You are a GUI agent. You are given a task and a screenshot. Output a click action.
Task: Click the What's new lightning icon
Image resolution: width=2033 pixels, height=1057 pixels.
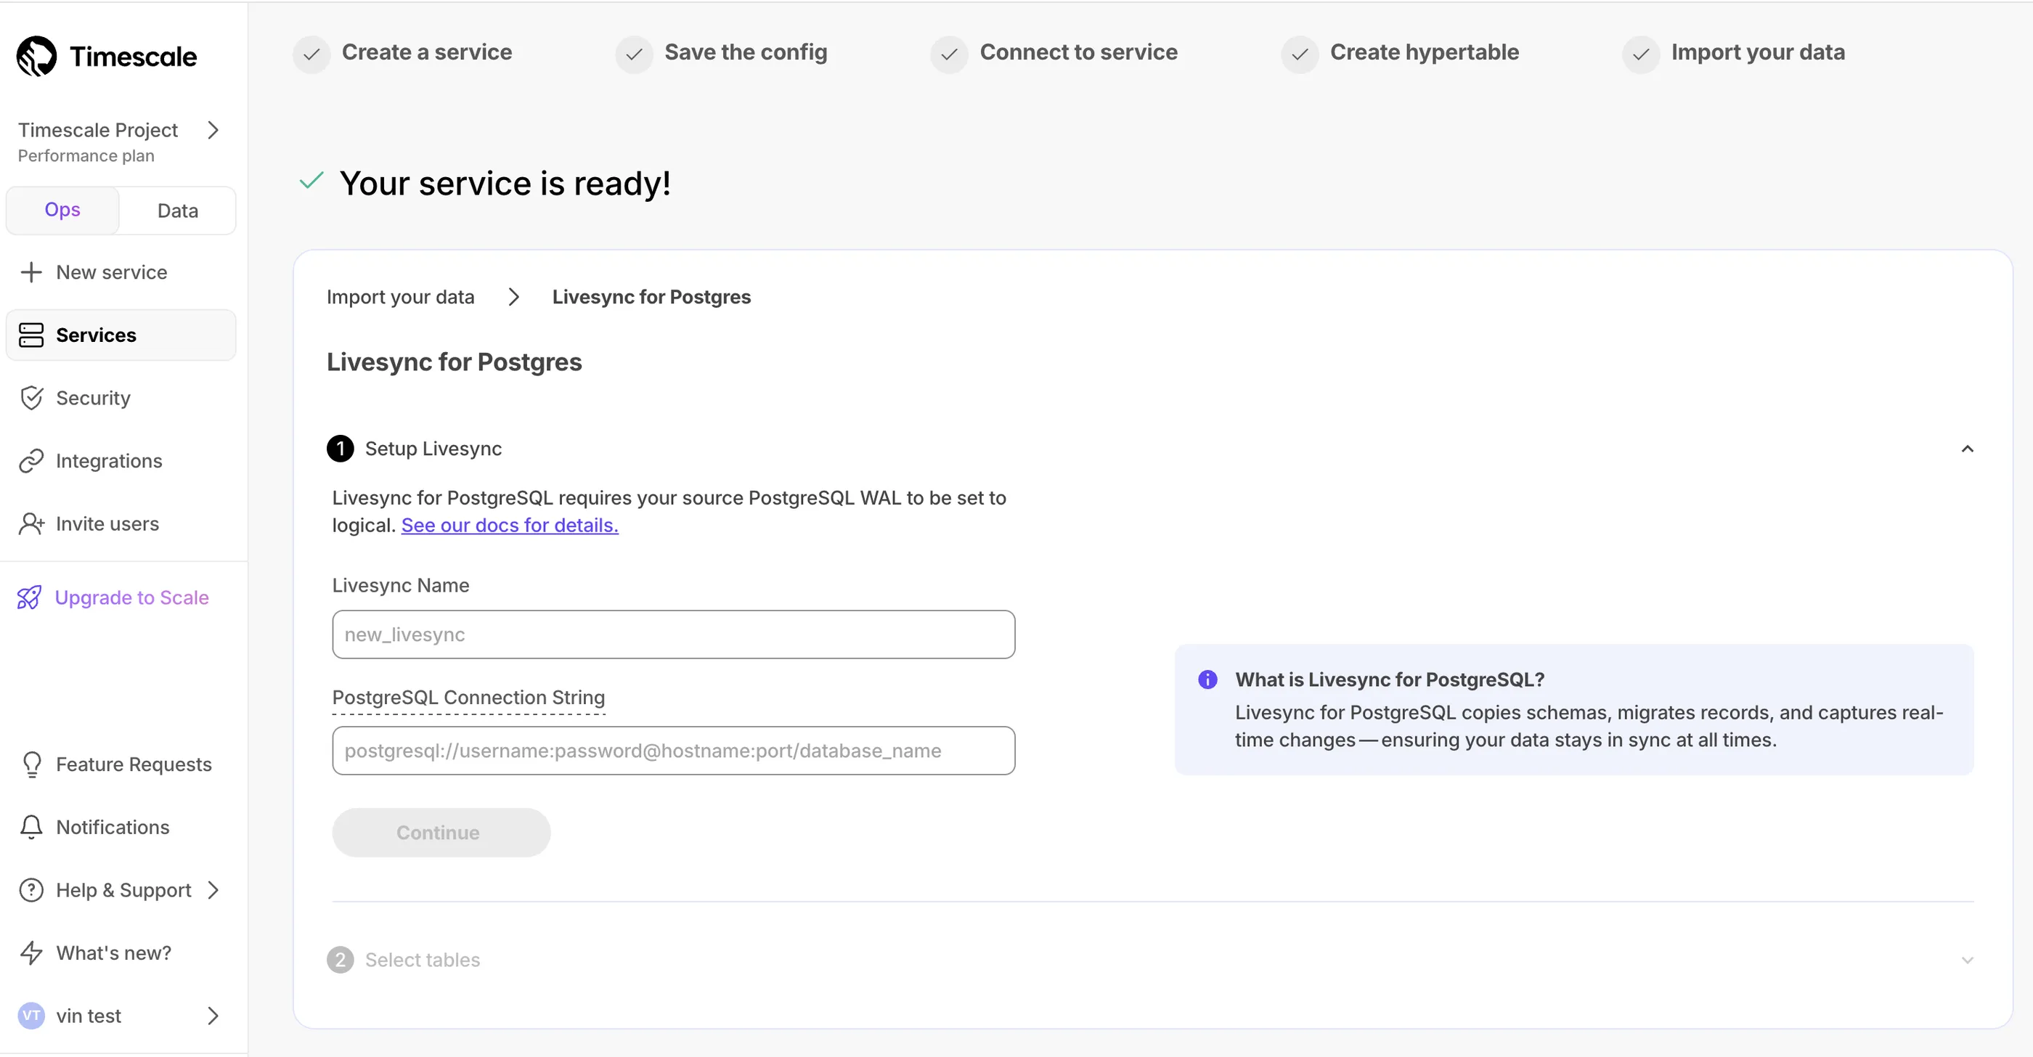30,953
